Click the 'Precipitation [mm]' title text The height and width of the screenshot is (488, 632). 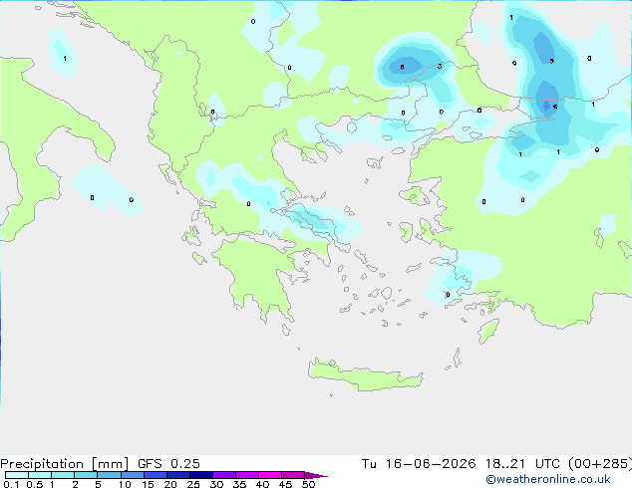[x=64, y=464]
